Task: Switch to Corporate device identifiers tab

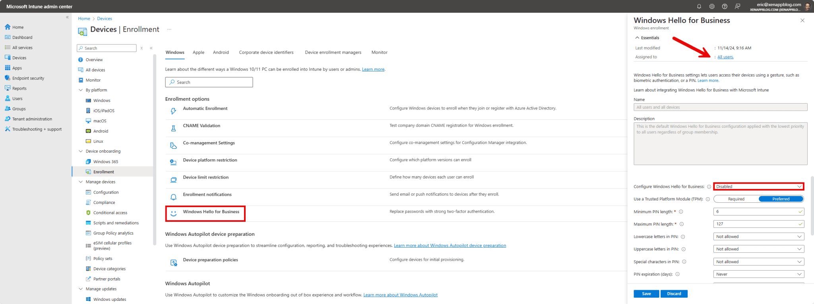Action: 266,52
